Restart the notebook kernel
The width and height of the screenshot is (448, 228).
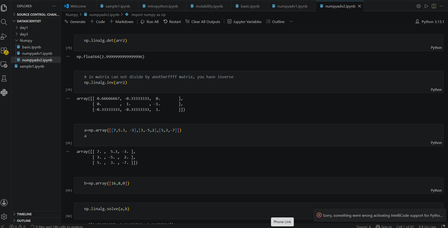point(172,22)
